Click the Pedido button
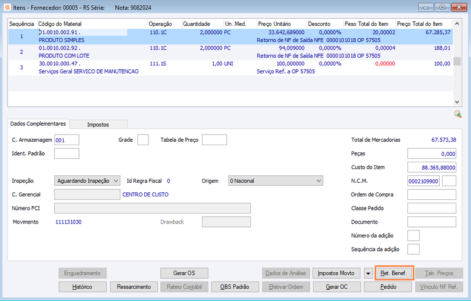Viewport: 471px width, 301px height. pos(388,287)
